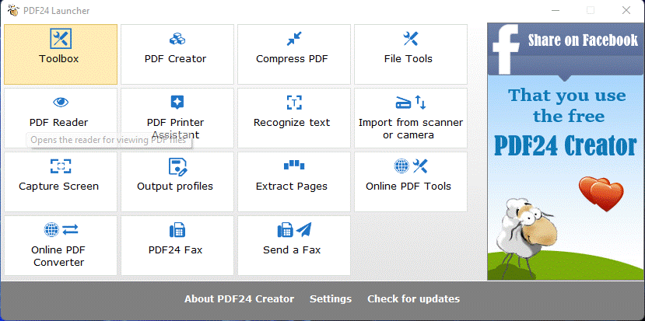Click the Recognize text icon
Image resolution: width=645 pixels, height=321 pixels.
coord(293,103)
